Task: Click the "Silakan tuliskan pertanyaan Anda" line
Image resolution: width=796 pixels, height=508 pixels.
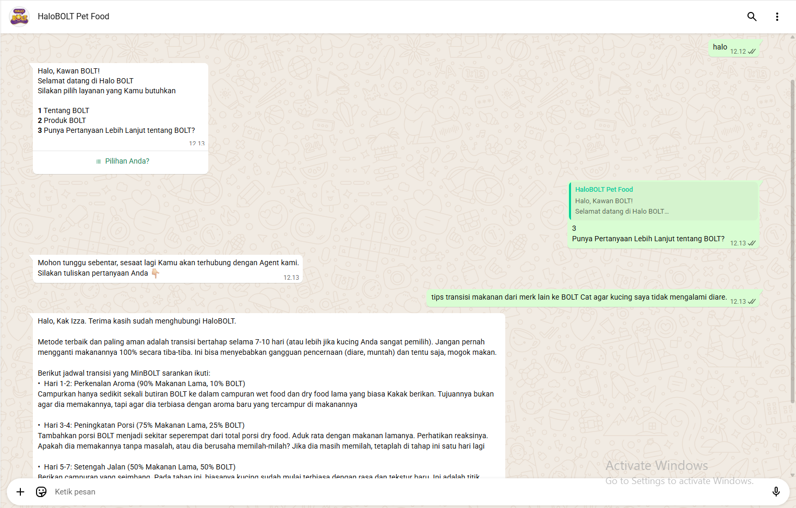Action: click(98, 273)
